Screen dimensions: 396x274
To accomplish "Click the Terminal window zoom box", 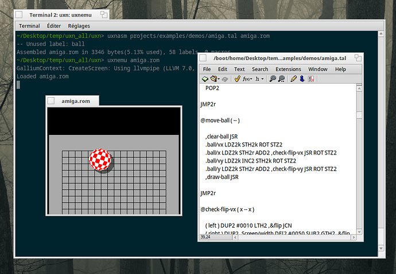I will coord(104,15).
